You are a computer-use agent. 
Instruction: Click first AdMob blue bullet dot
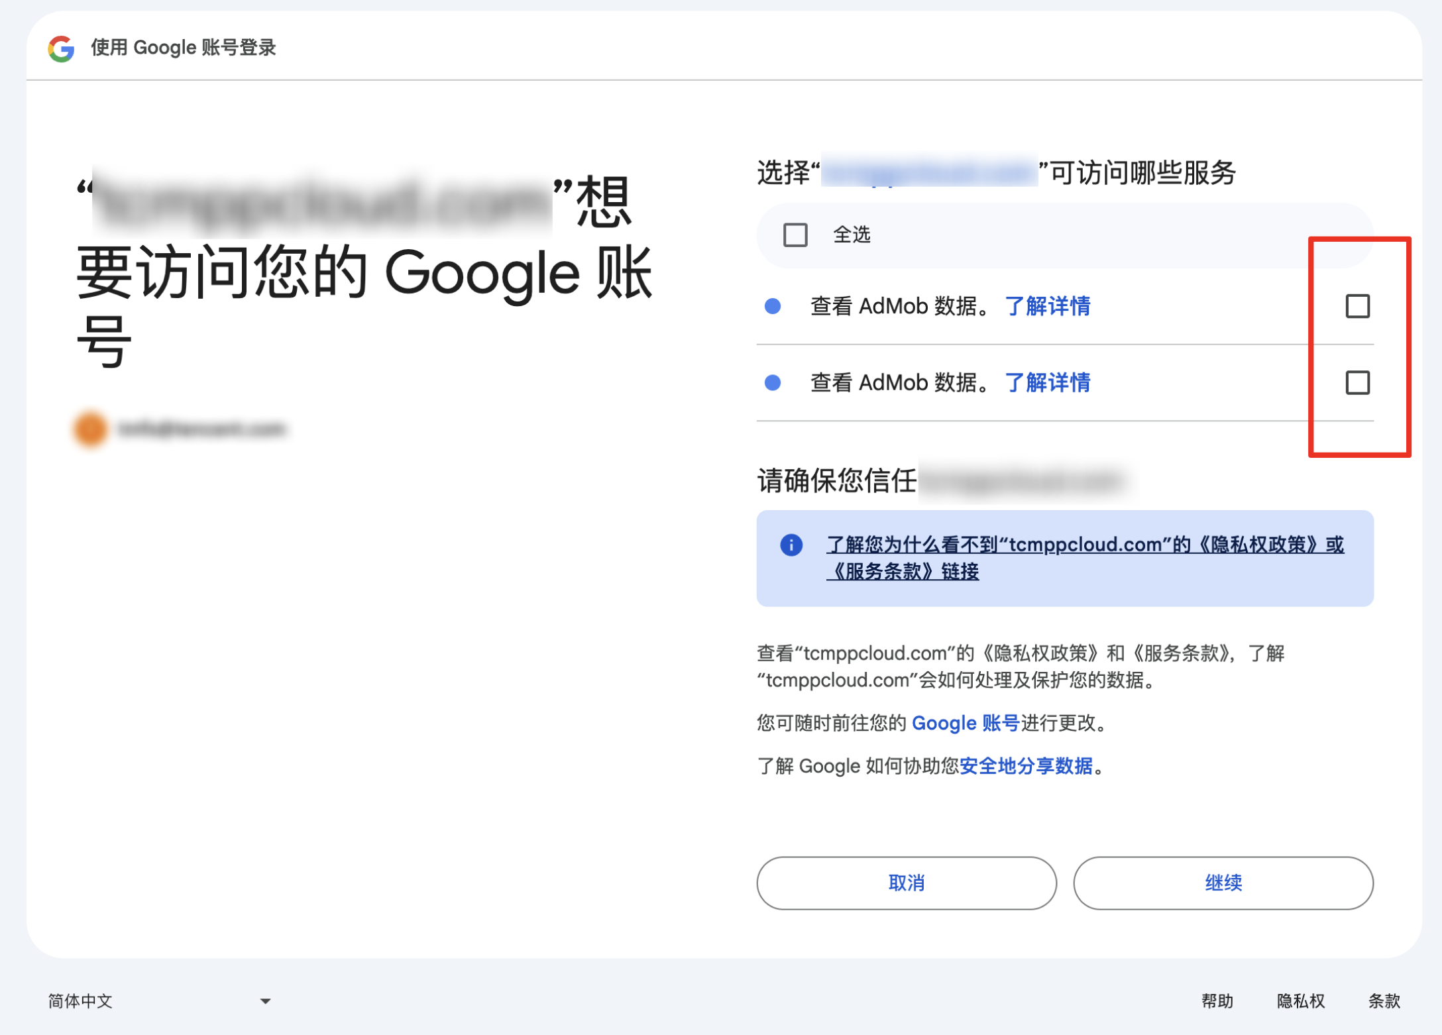pos(773,306)
